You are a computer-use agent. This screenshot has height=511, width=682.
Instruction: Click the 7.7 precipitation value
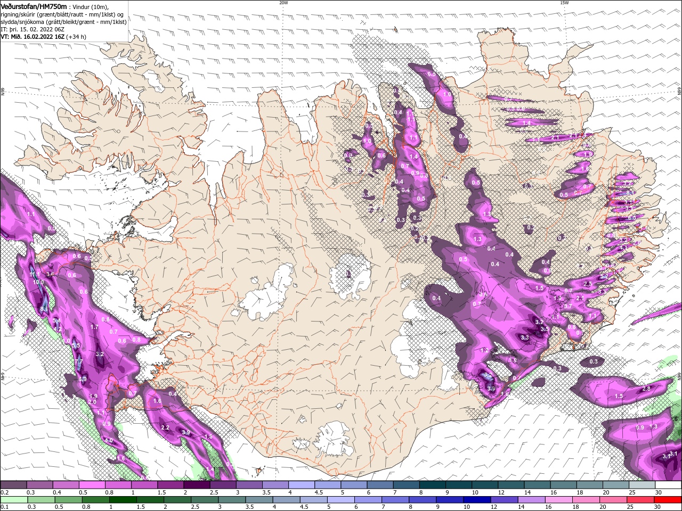click(79, 361)
